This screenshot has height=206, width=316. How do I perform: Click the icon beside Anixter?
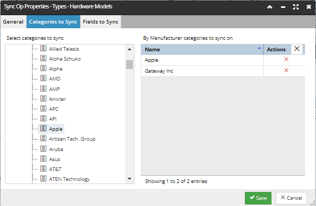tap(43, 98)
